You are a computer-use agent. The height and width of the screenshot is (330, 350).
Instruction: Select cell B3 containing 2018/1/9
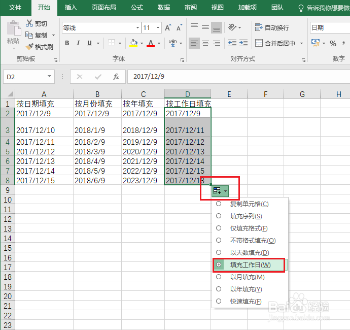[x=97, y=127]
